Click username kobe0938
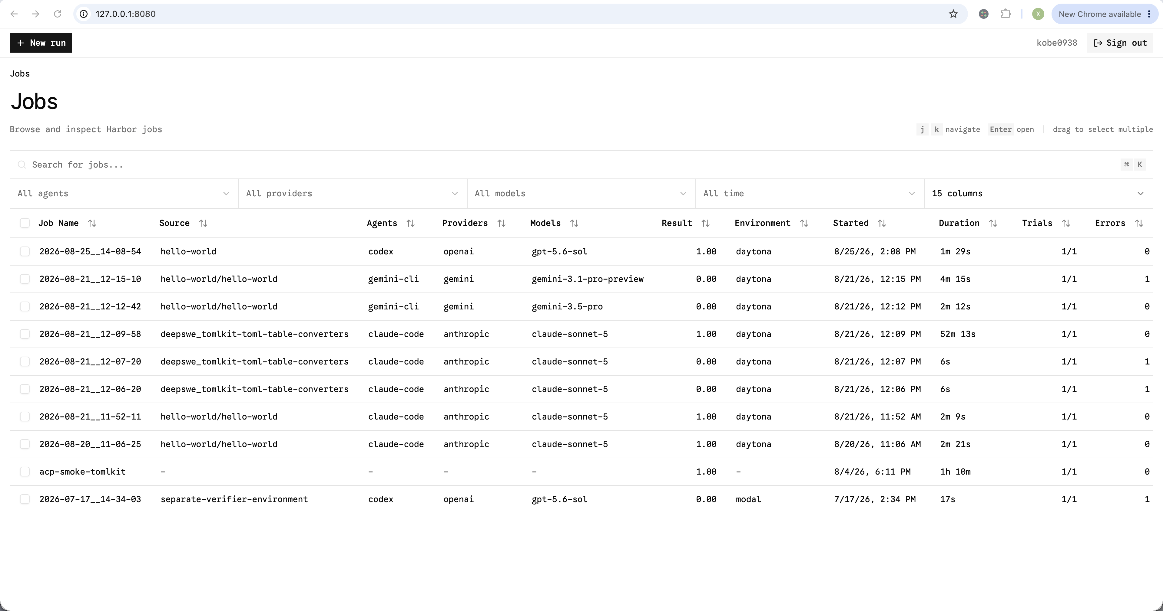This screenshot has height=611, width=1163. (x=1056, y=43)
